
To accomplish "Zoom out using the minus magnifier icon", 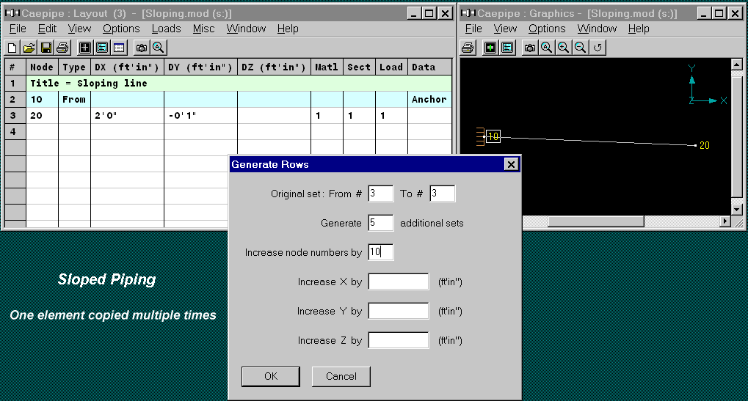I will coord(580,48).
